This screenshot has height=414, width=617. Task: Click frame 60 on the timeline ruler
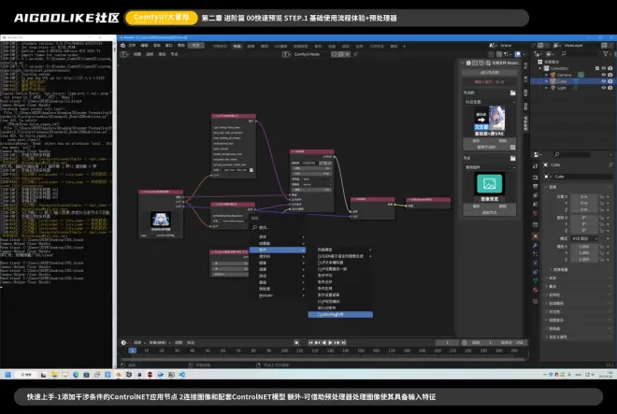click(x=223, y=351)
